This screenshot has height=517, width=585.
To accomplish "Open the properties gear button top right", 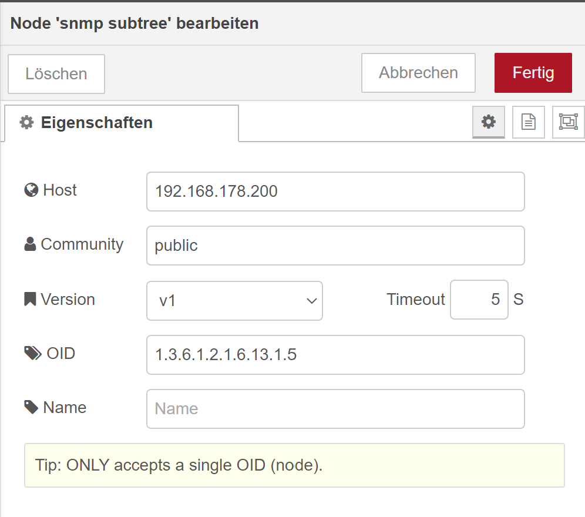I will (489, 122).
